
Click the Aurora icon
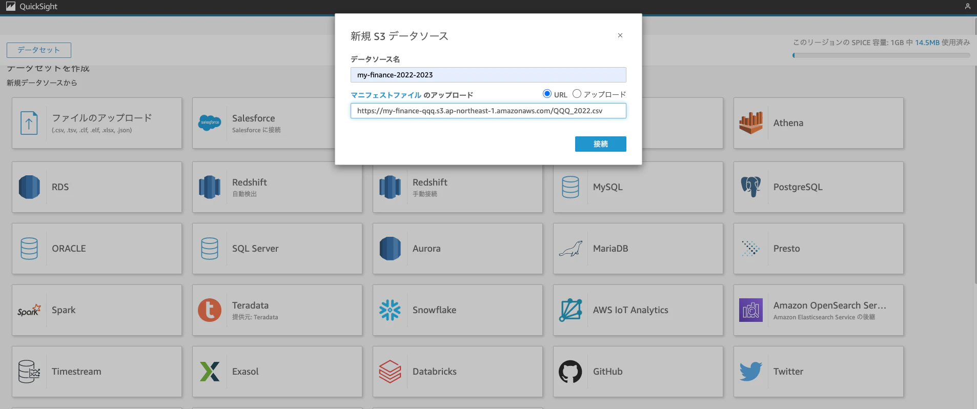pos(390,249)
